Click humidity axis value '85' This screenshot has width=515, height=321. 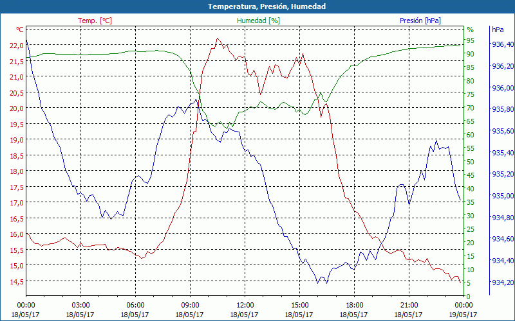click(x=471, y=67)
